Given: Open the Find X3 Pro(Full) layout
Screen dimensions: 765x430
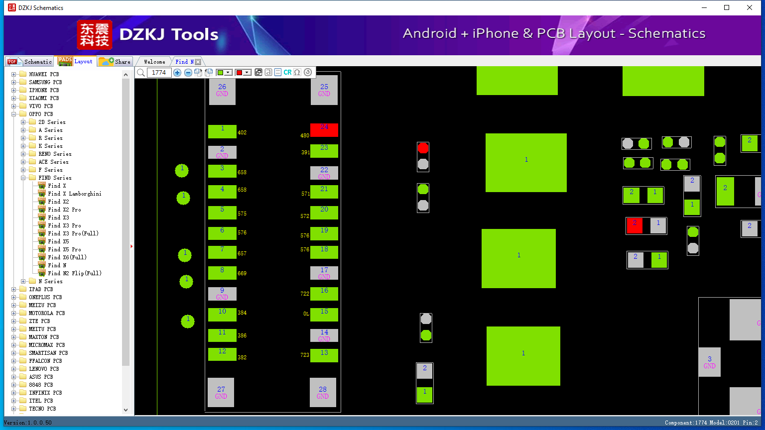Looking at the screenshot, I should pos(73,233).
